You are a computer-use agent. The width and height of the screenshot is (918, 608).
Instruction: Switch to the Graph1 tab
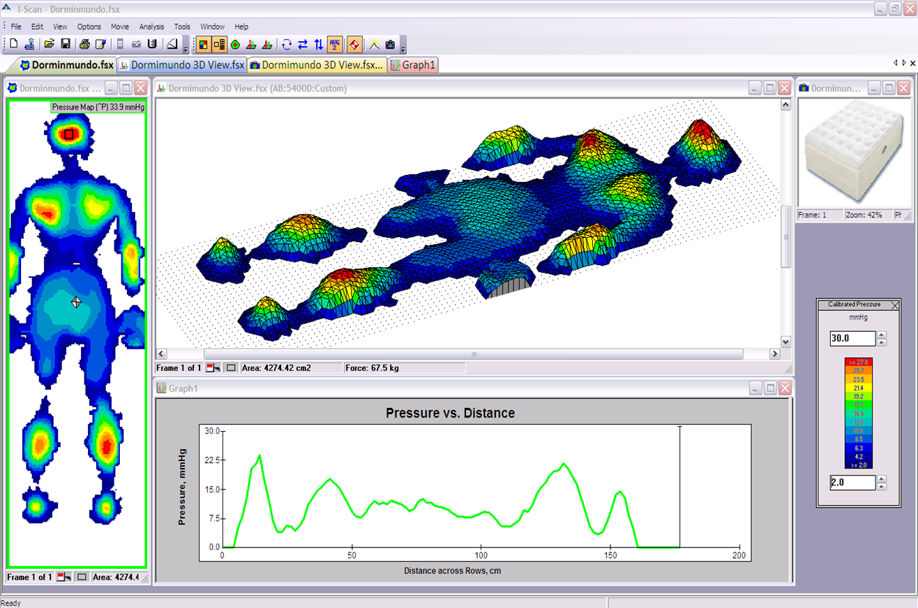tap(414, 66)
